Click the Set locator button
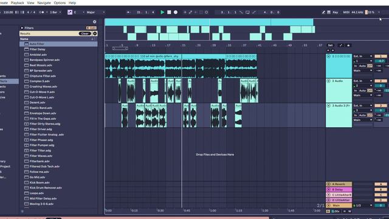The image size is (389, 219). 330,46
